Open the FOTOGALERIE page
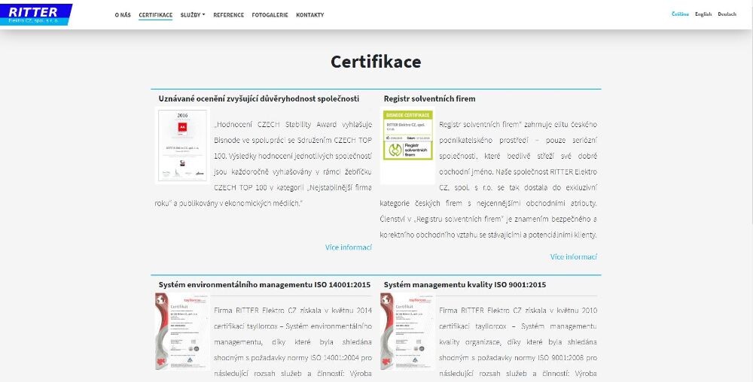 coord(270,15)
